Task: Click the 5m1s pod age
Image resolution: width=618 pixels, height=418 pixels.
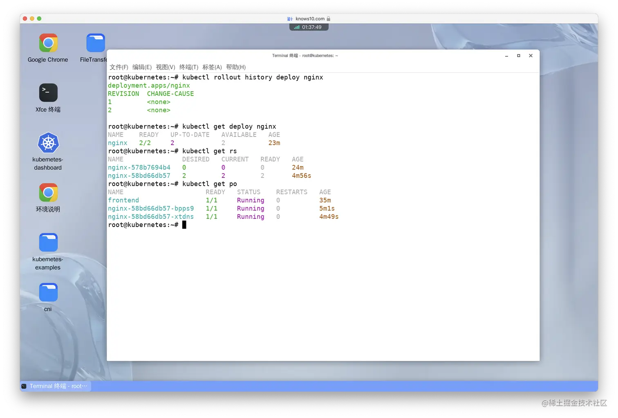Action: 327,208
